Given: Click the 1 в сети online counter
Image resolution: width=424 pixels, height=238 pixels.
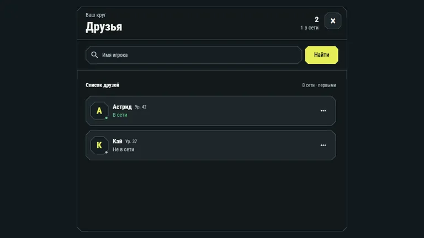Looking at the screenshot, I should pos(309,28).
